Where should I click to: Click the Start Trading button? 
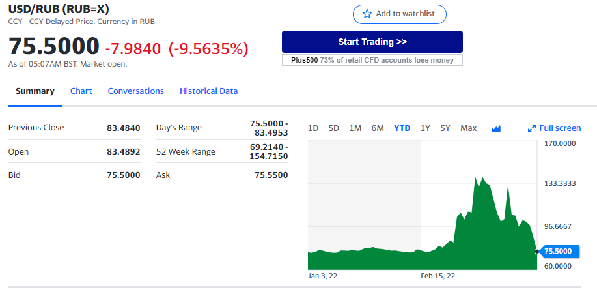(x=372, y=42)
